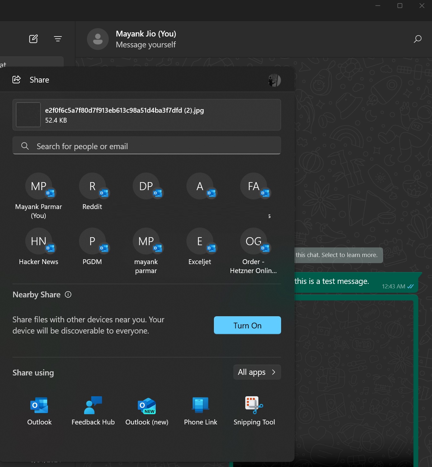Image resolution: width=432 pixels, height=467 pixels.
Task: Select the A contact avatar
Action: point(200,186)
